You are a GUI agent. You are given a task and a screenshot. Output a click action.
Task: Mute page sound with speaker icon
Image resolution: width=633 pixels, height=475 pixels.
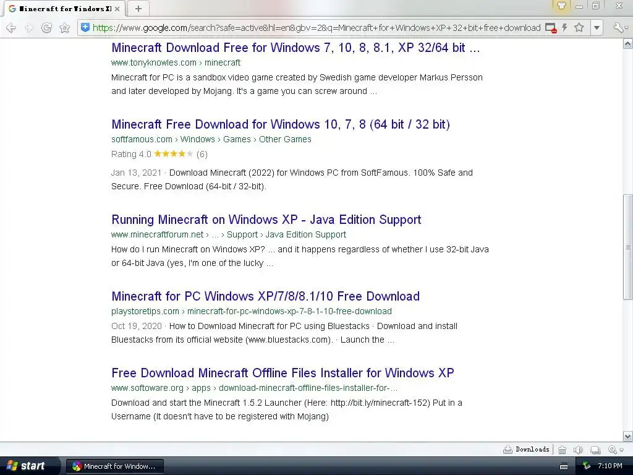(x=578, y=450)
